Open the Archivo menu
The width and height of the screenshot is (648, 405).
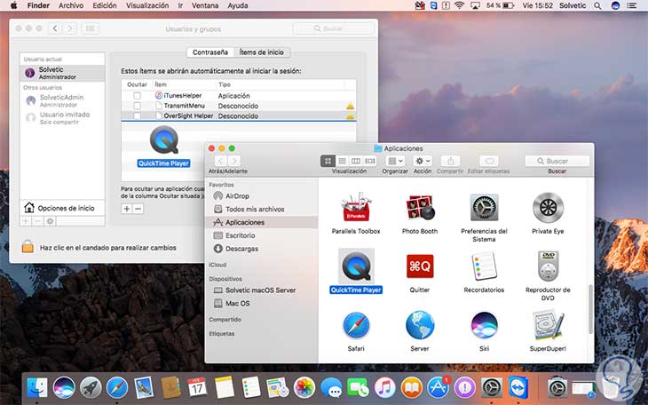[x=71, y=6]
